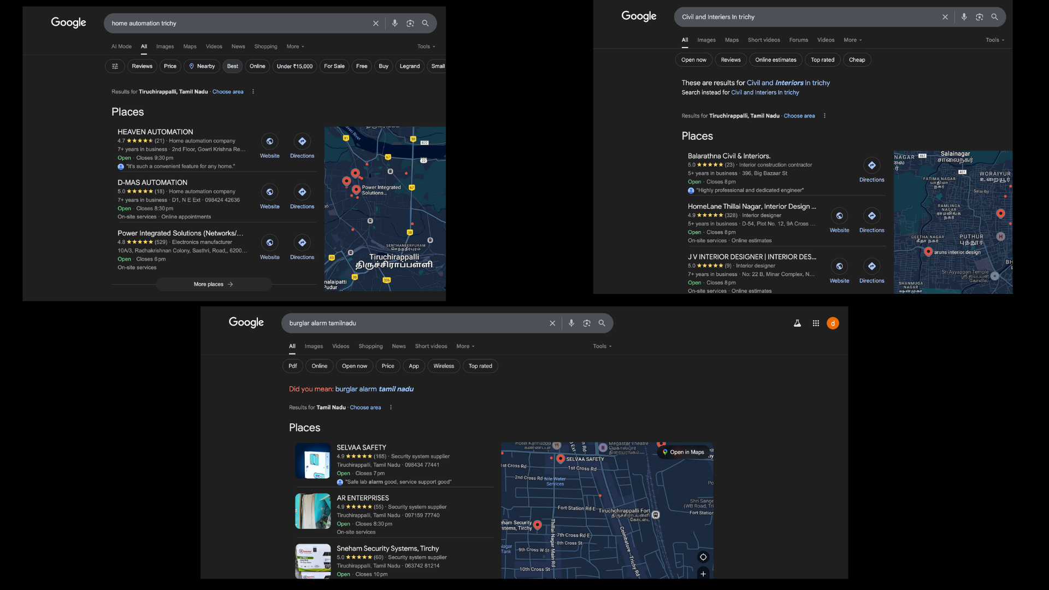This screenshot has width=1049, height=590.
Task: Toggle the 'Wireless' filter chip
Action: [x=443, y=366]
